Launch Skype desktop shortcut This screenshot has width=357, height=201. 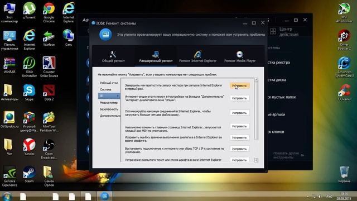click(30, 93)
